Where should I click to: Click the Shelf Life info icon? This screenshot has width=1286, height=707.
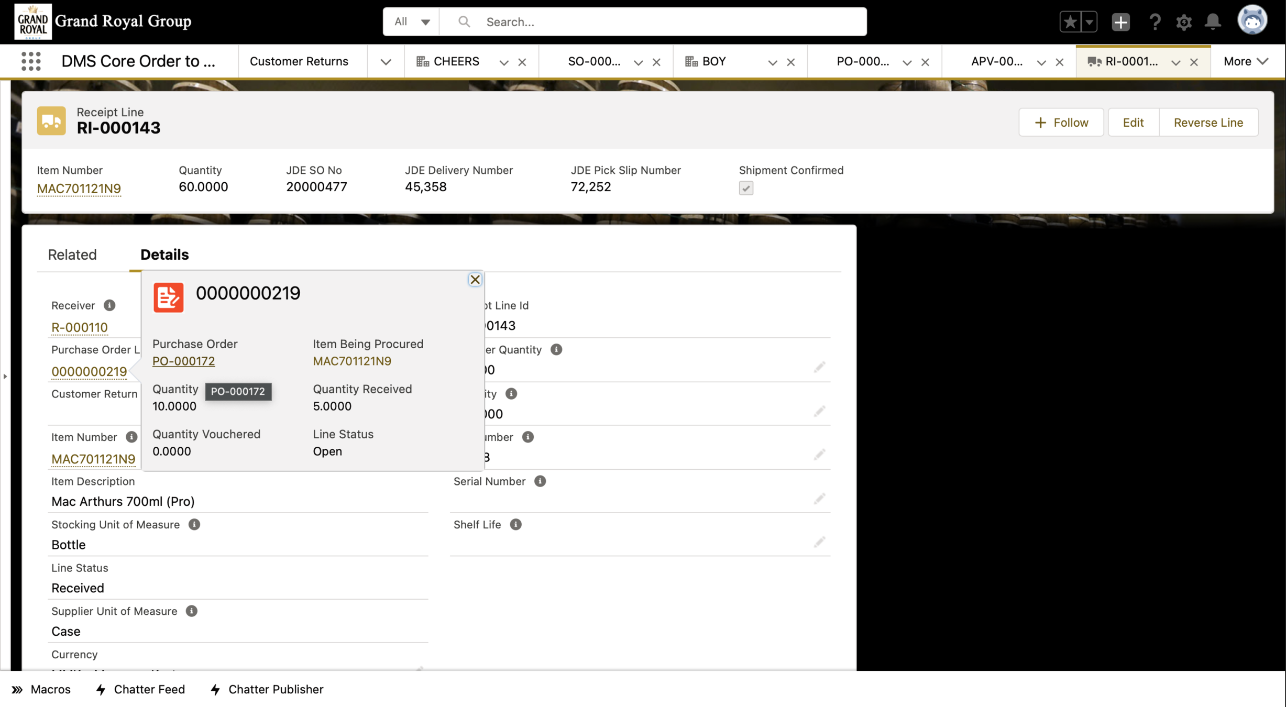coord(515,525)
